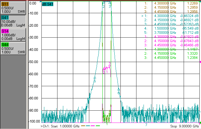201x129 pixels.
Task: Select the S41 LogM trace button
Action: click(13, 21)
